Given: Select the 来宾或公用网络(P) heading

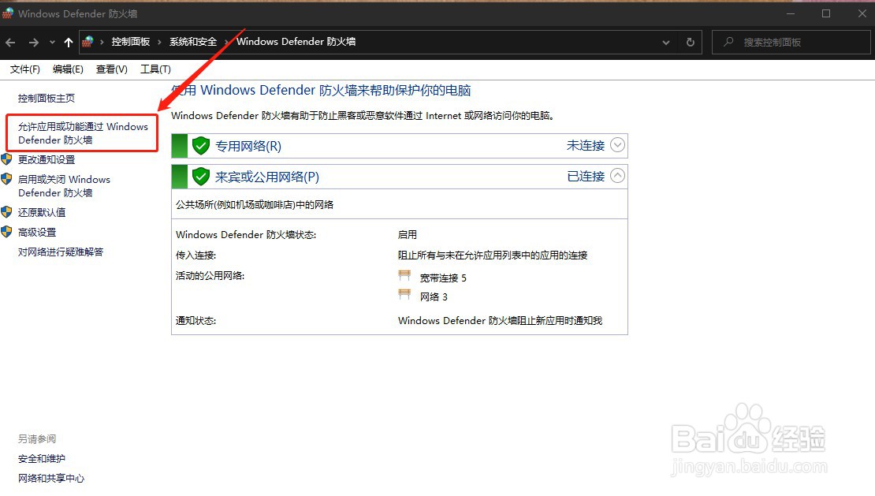Looking at the screenshot, I should tap(267, 177).
